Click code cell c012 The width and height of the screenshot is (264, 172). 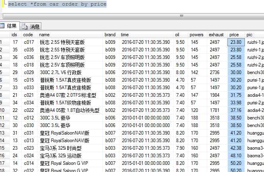(29, 118)
